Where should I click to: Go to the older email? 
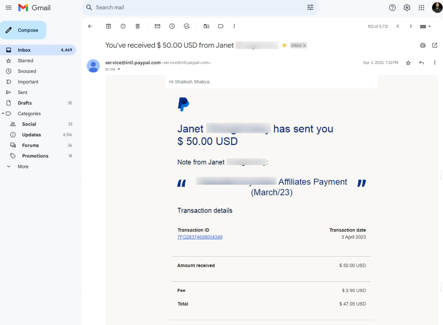(411, 26)
